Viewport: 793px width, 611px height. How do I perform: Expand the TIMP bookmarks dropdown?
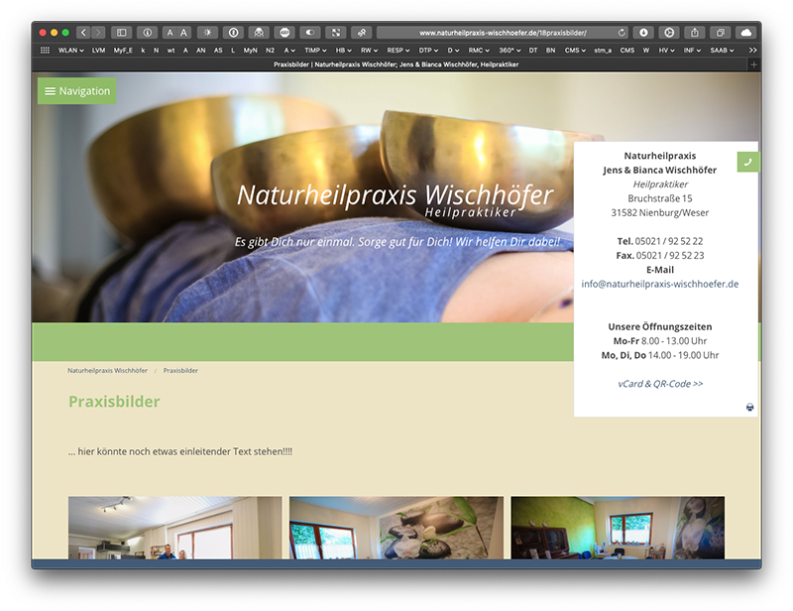[x=315, y=50]
